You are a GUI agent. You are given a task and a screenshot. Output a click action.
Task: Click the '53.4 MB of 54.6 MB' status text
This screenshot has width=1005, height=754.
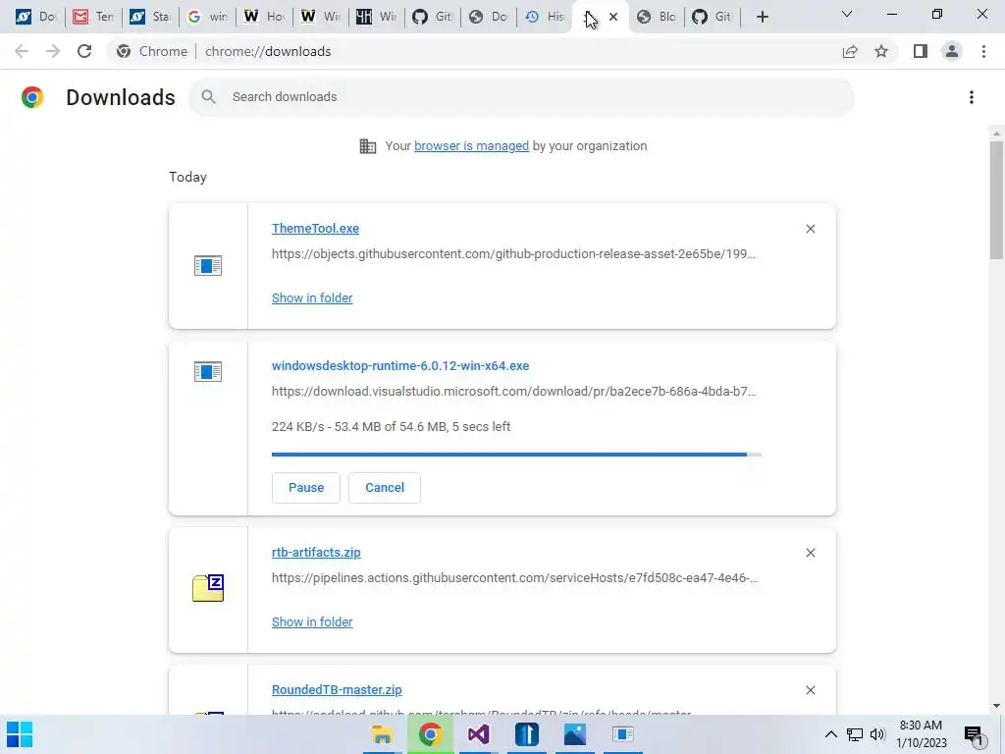pos(390,427)
